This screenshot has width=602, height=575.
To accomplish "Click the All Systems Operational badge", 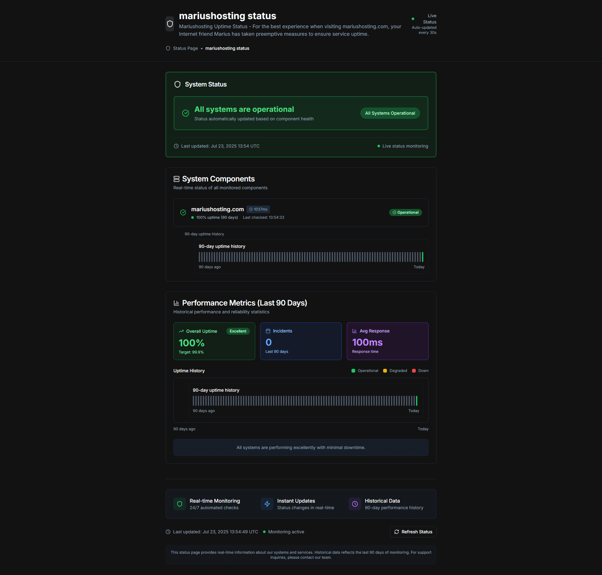I will tap(390, 113).
